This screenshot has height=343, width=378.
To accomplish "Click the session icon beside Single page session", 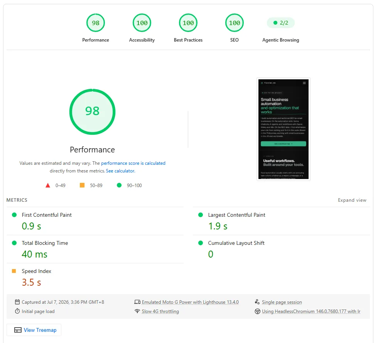I will [x=257, y=302].
